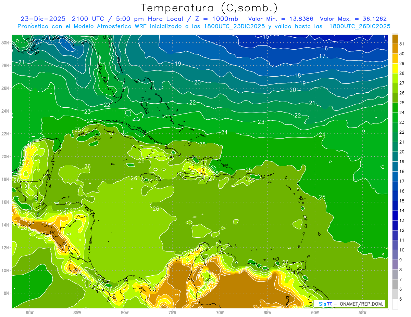The width and height of the screenshot is (411, 317).
Task: Click the '8N' latitude axis label
Action: [x=7, y=293]
